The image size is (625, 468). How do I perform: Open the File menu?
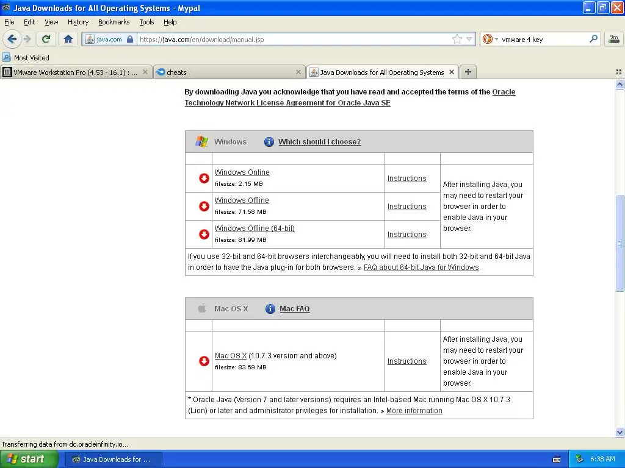9,22
